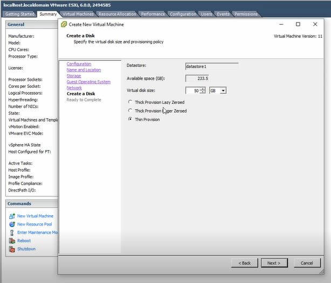Open the disk size unit GB dropdown
The height and width of the screenshot is (283, 331).
click(223, 90)
